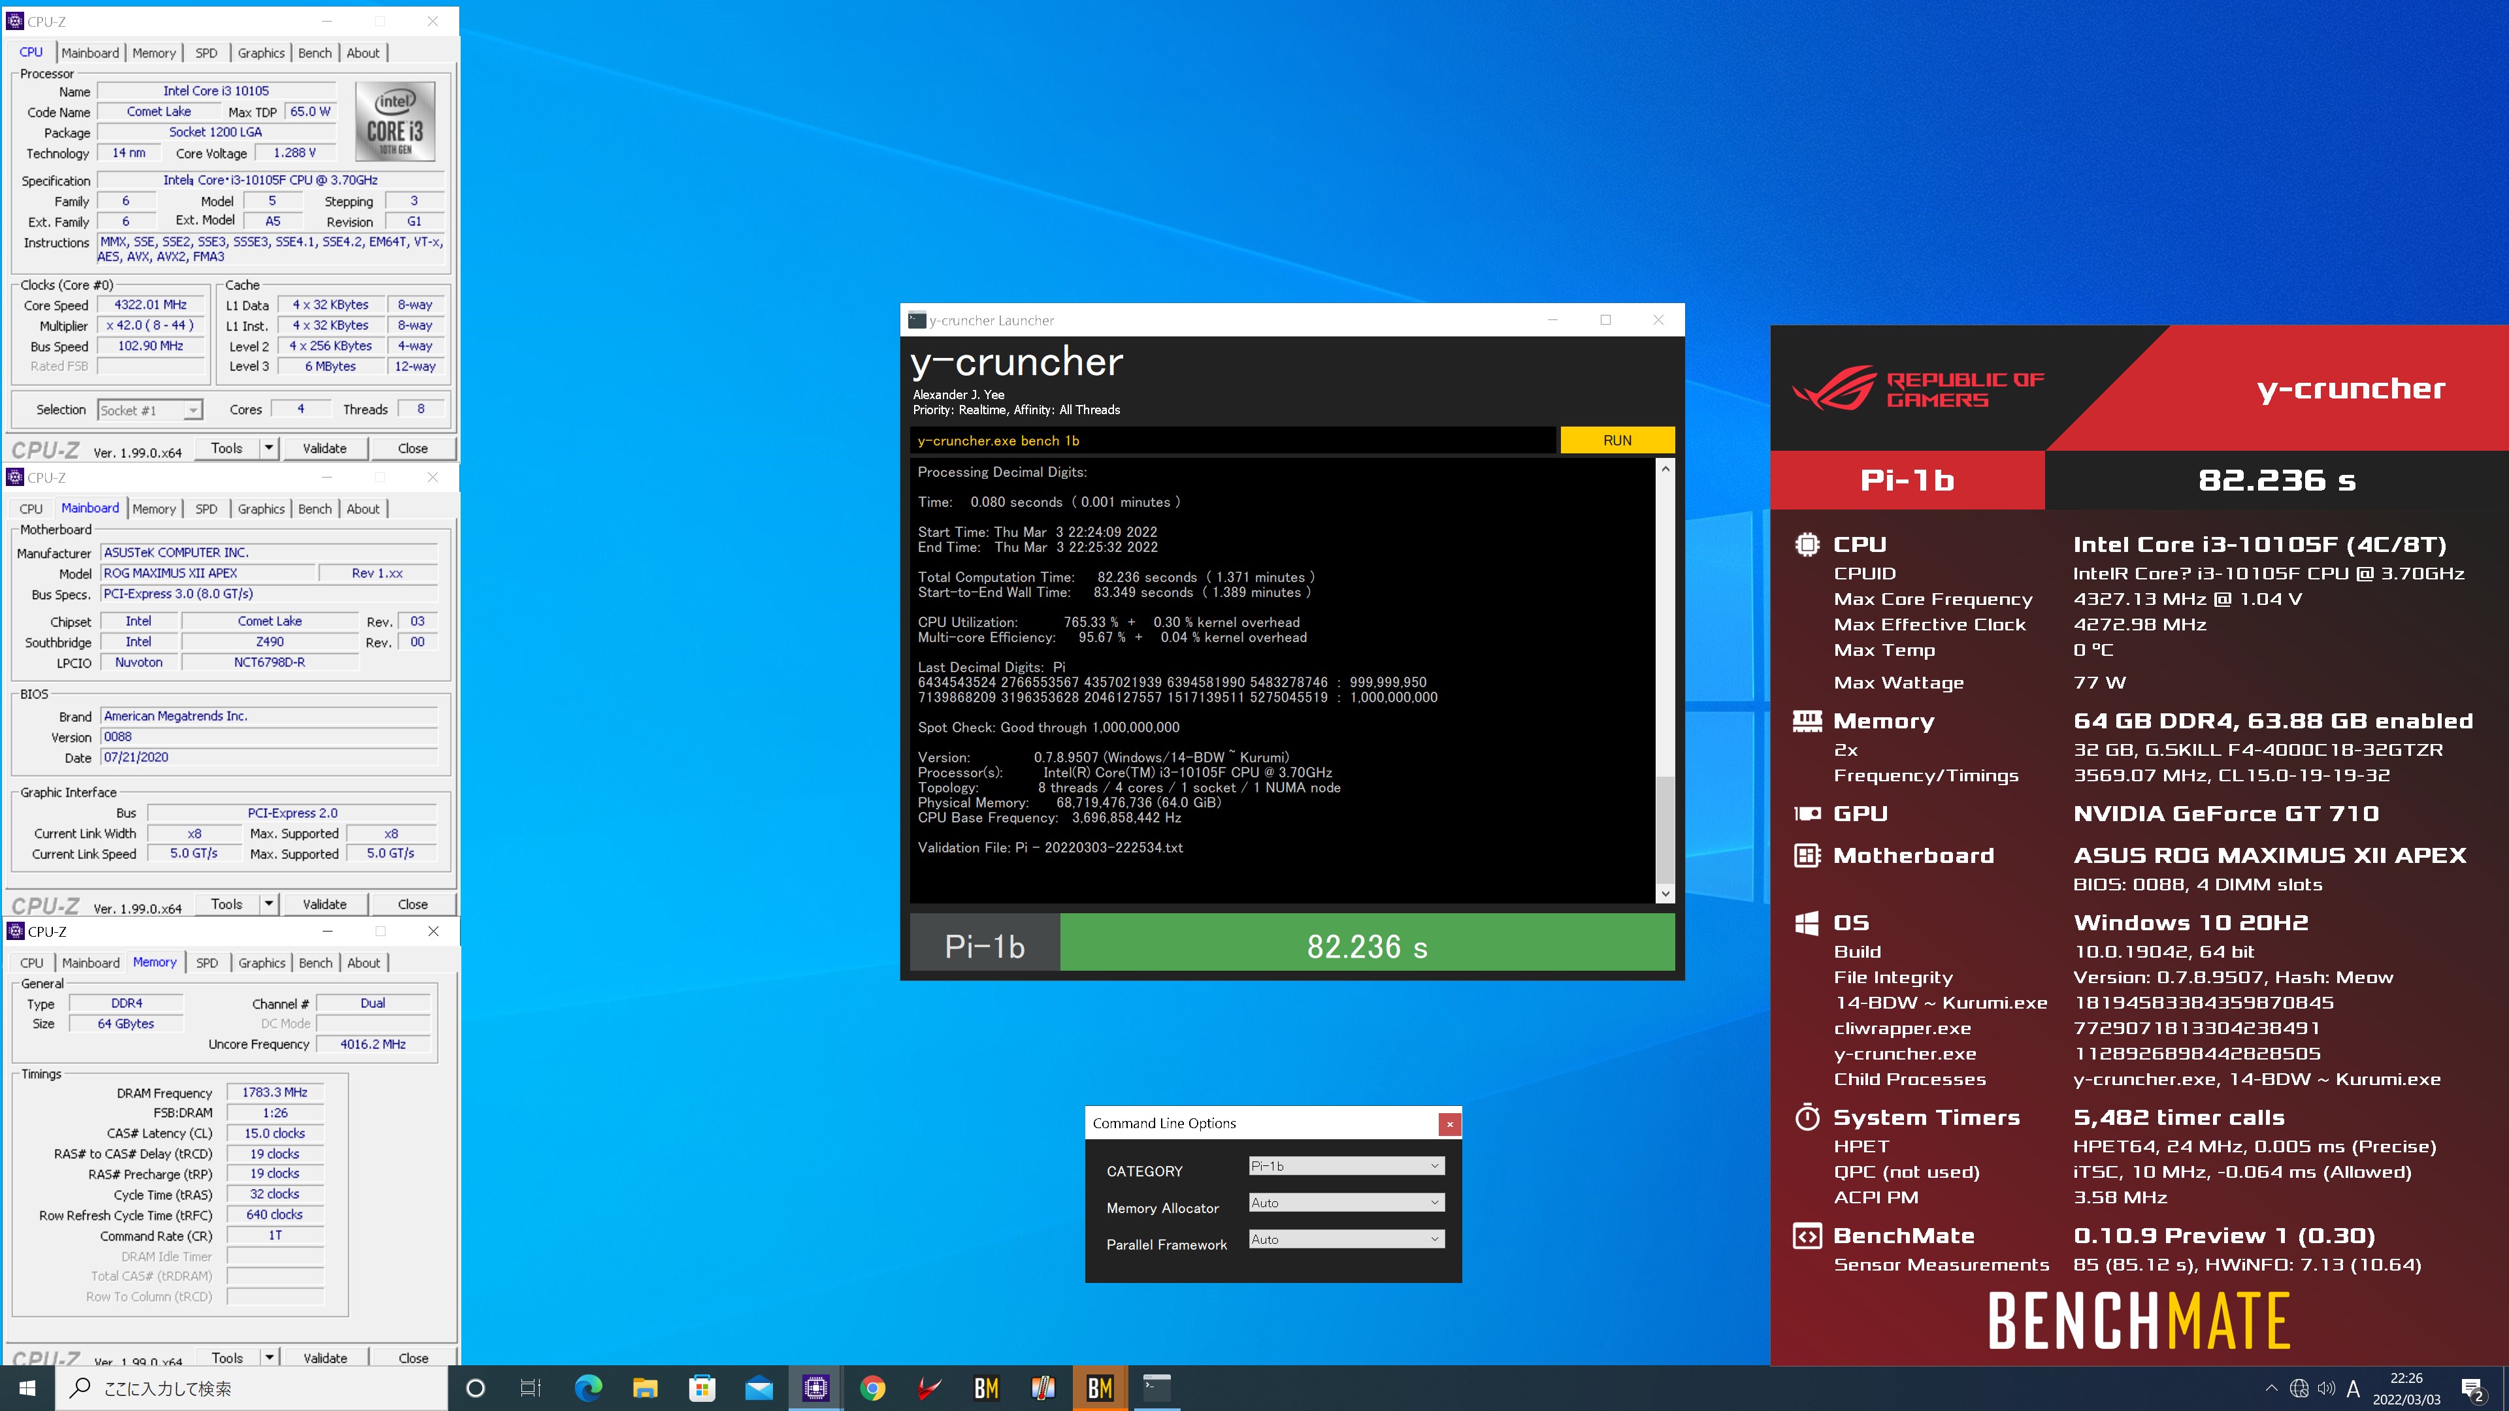
Task: Open SPD tab in Memory CPU-Z window
Action: pyautogui.click(x=206, y=962)
